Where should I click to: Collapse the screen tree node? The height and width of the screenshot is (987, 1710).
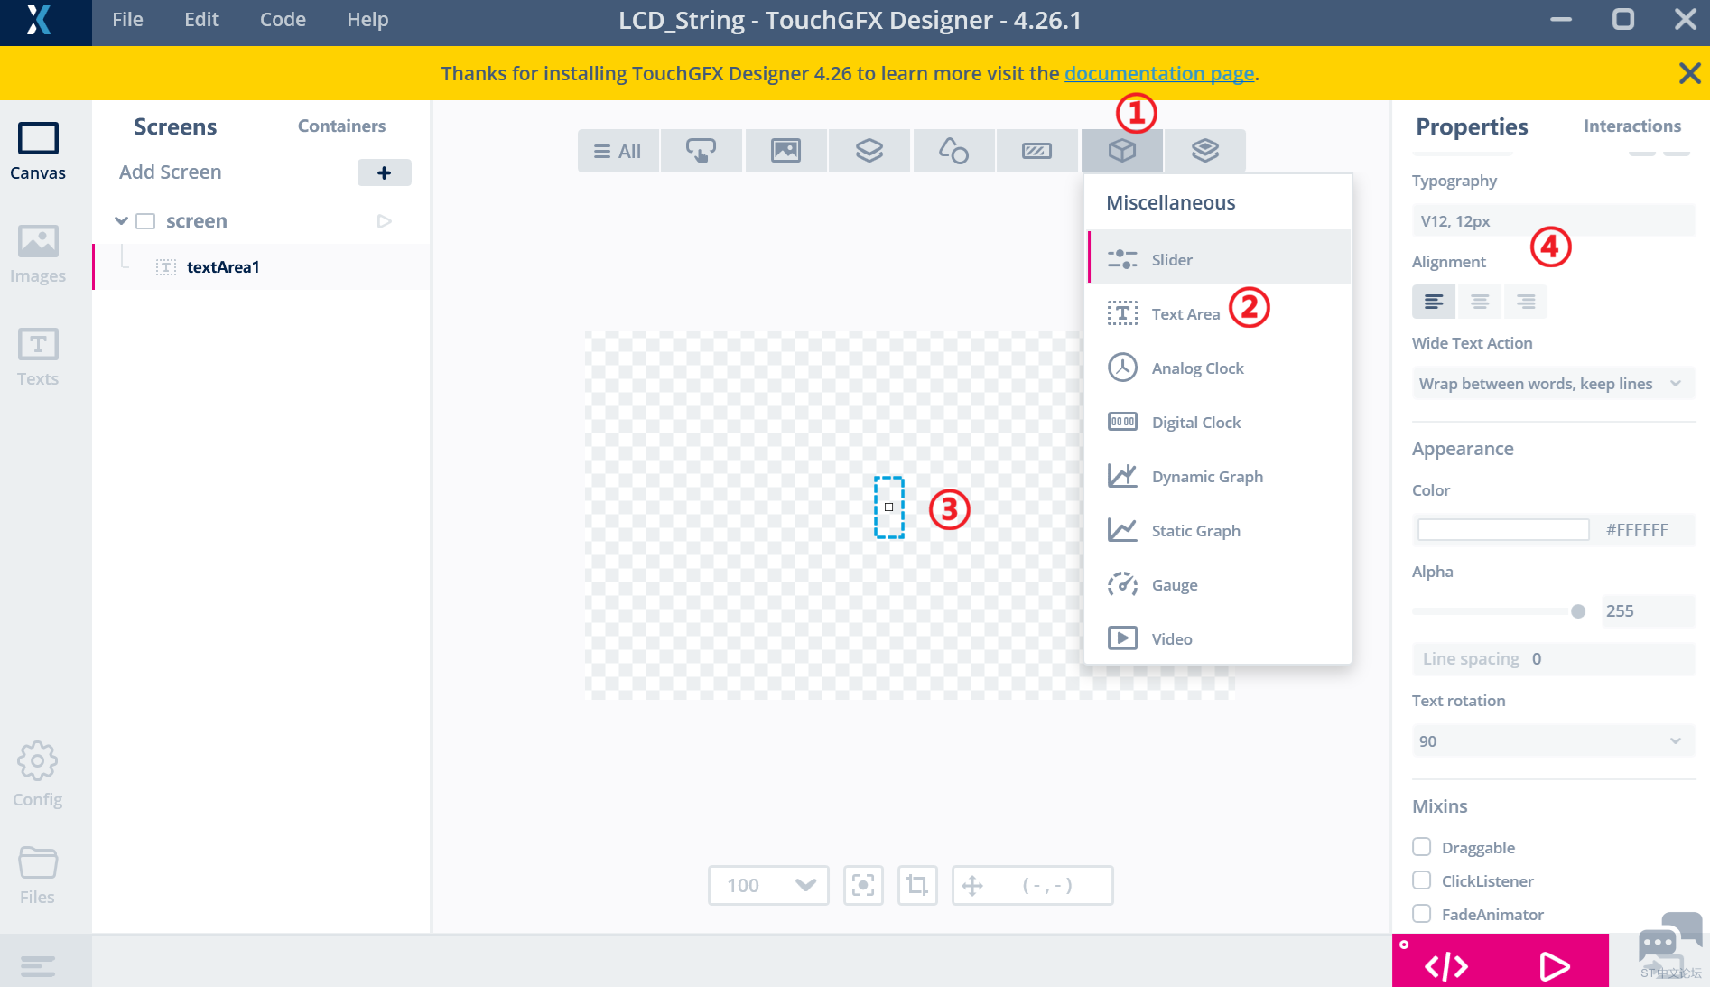(x=121, y=221)
